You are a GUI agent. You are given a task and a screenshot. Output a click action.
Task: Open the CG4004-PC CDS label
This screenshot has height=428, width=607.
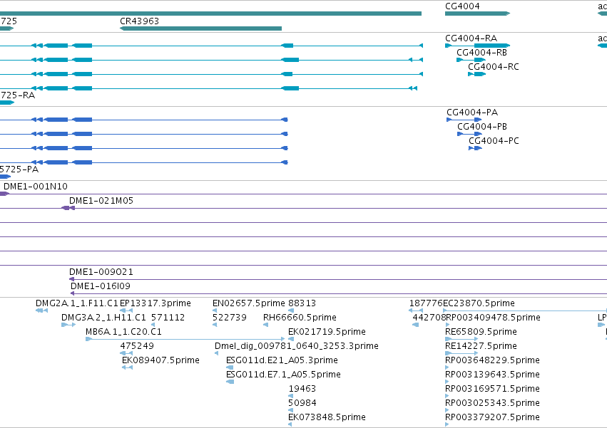(494, 141)
